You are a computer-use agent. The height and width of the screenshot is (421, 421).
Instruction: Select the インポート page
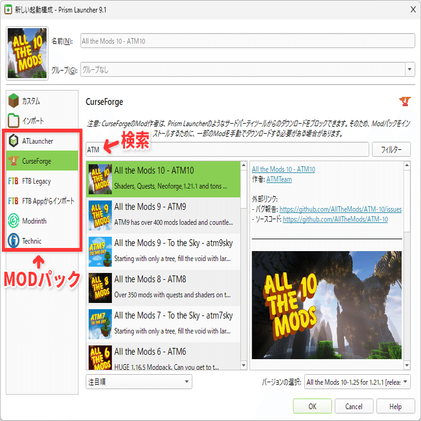click(x=42, y=121)
